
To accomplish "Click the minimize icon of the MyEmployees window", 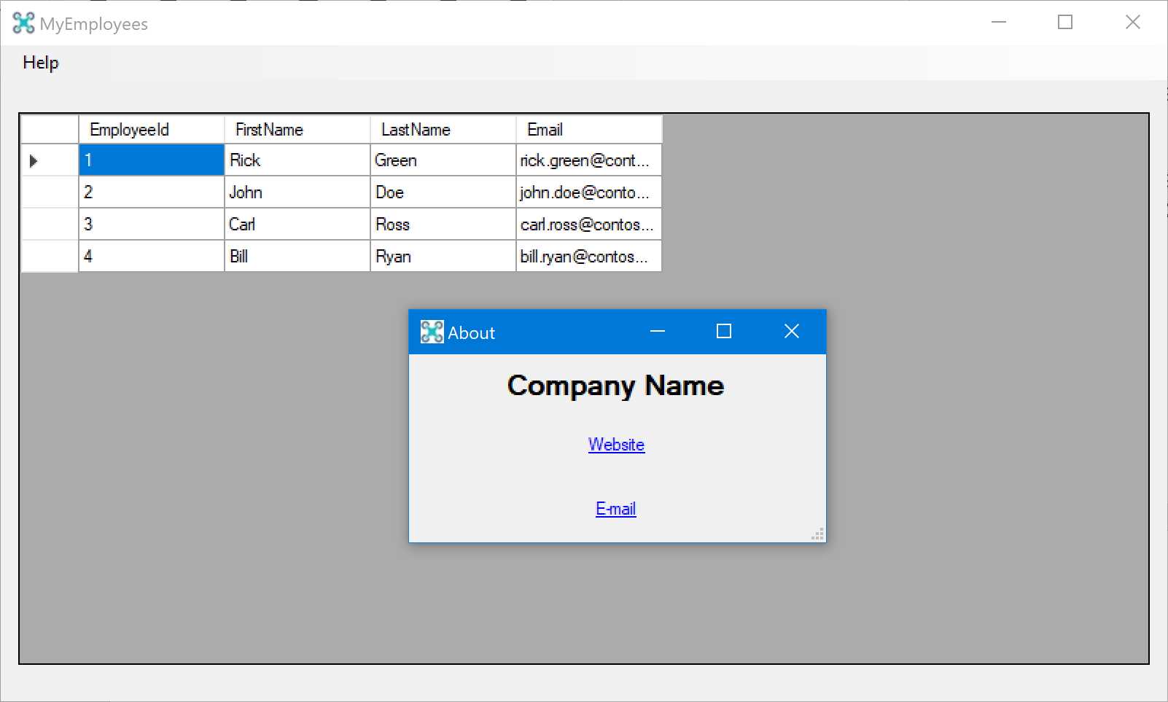I will [997, 22].
